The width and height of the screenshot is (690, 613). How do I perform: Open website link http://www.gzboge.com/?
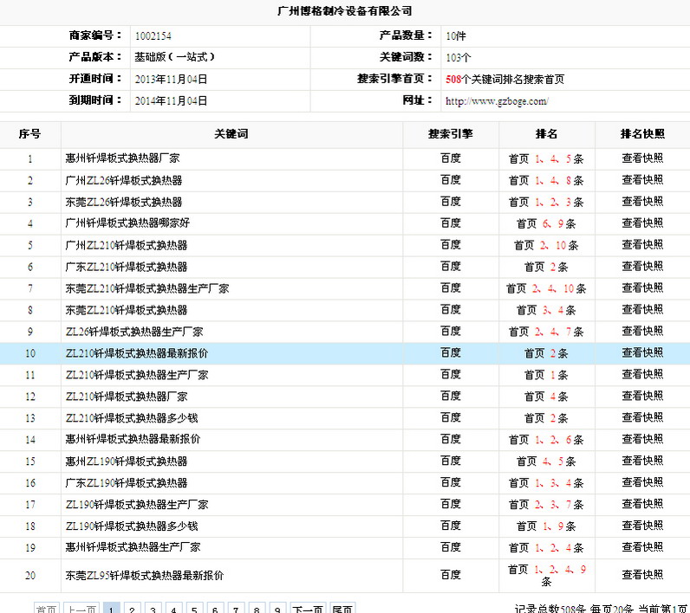(497, 101)
